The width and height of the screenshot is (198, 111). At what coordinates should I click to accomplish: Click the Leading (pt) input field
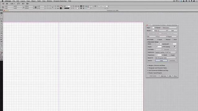click(x=174, y=44)
